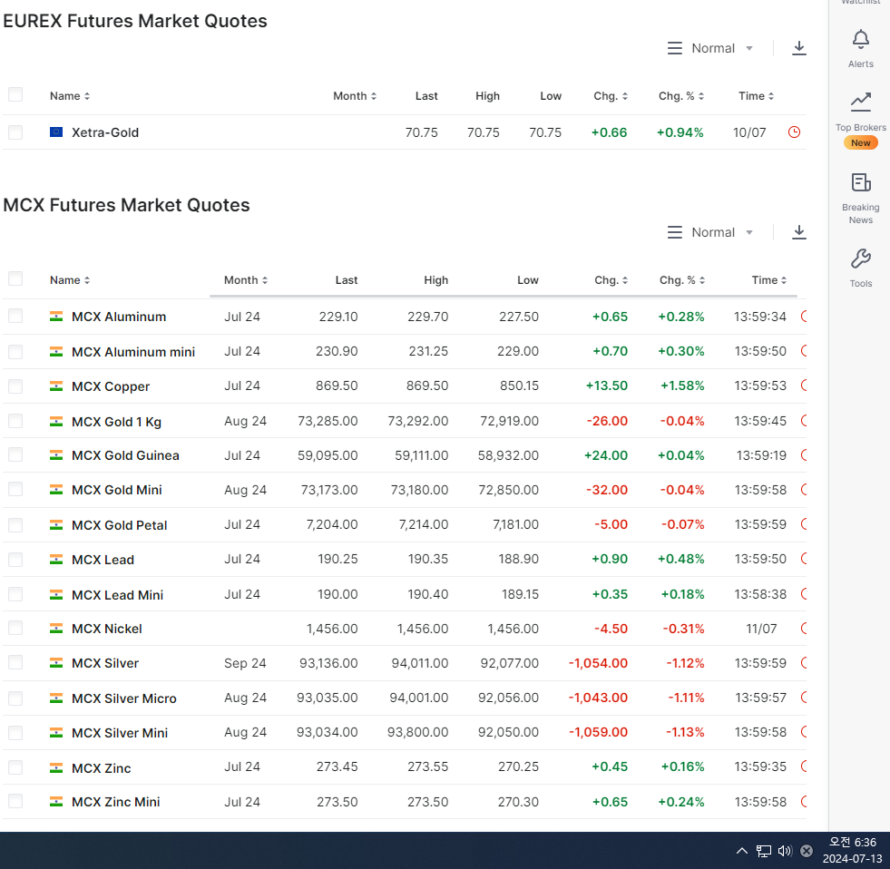Check the MCX Copper row checkbox

tap(15, 386)
